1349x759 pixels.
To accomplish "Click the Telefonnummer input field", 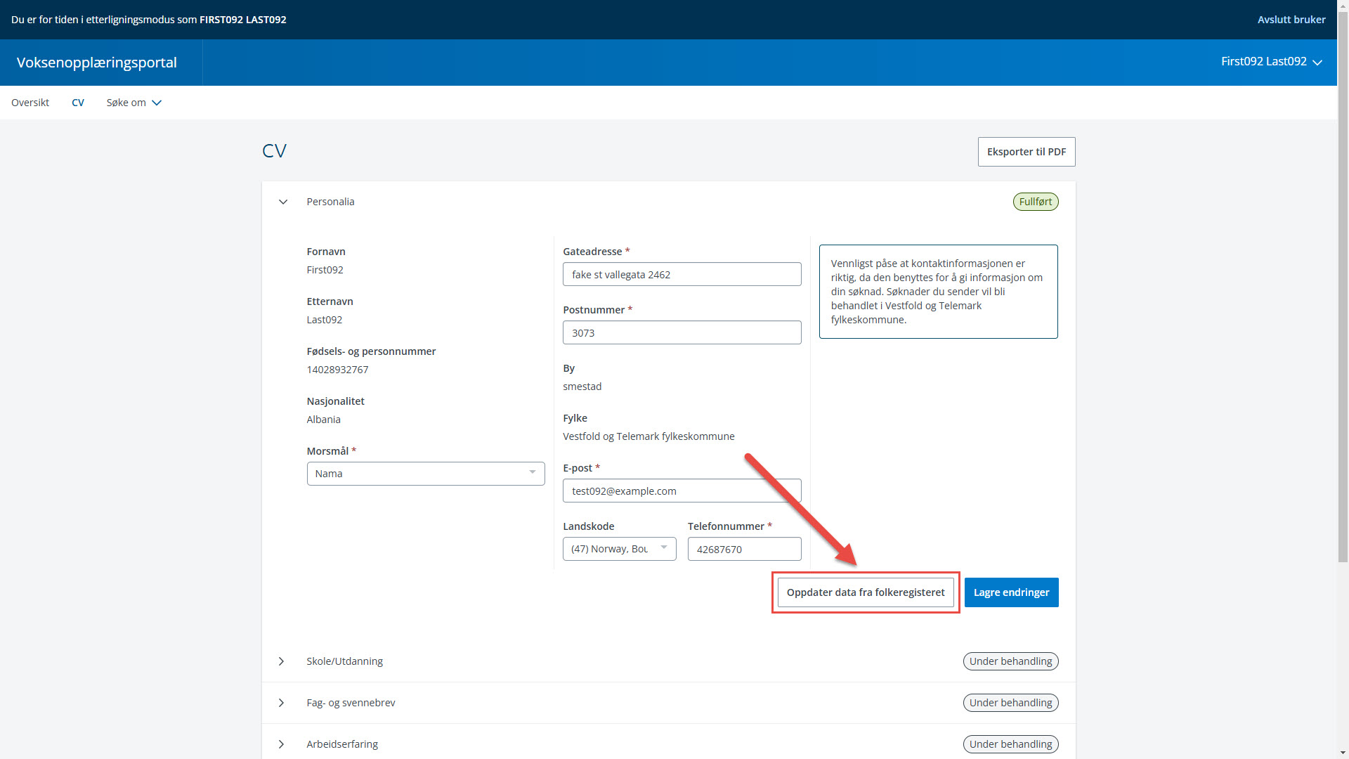I will coord(744,550).
